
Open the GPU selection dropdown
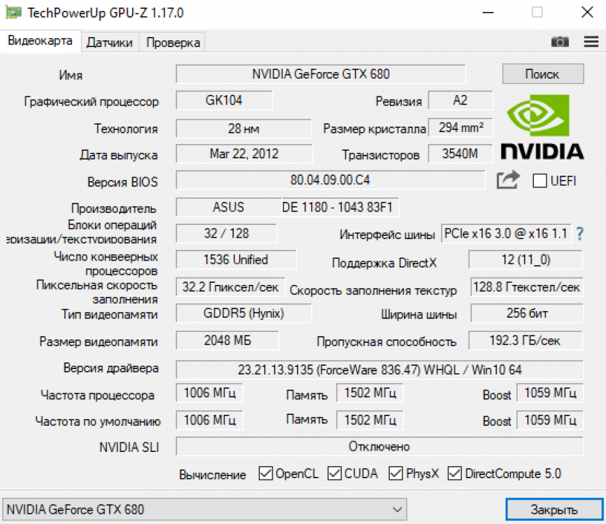[397, 509]
